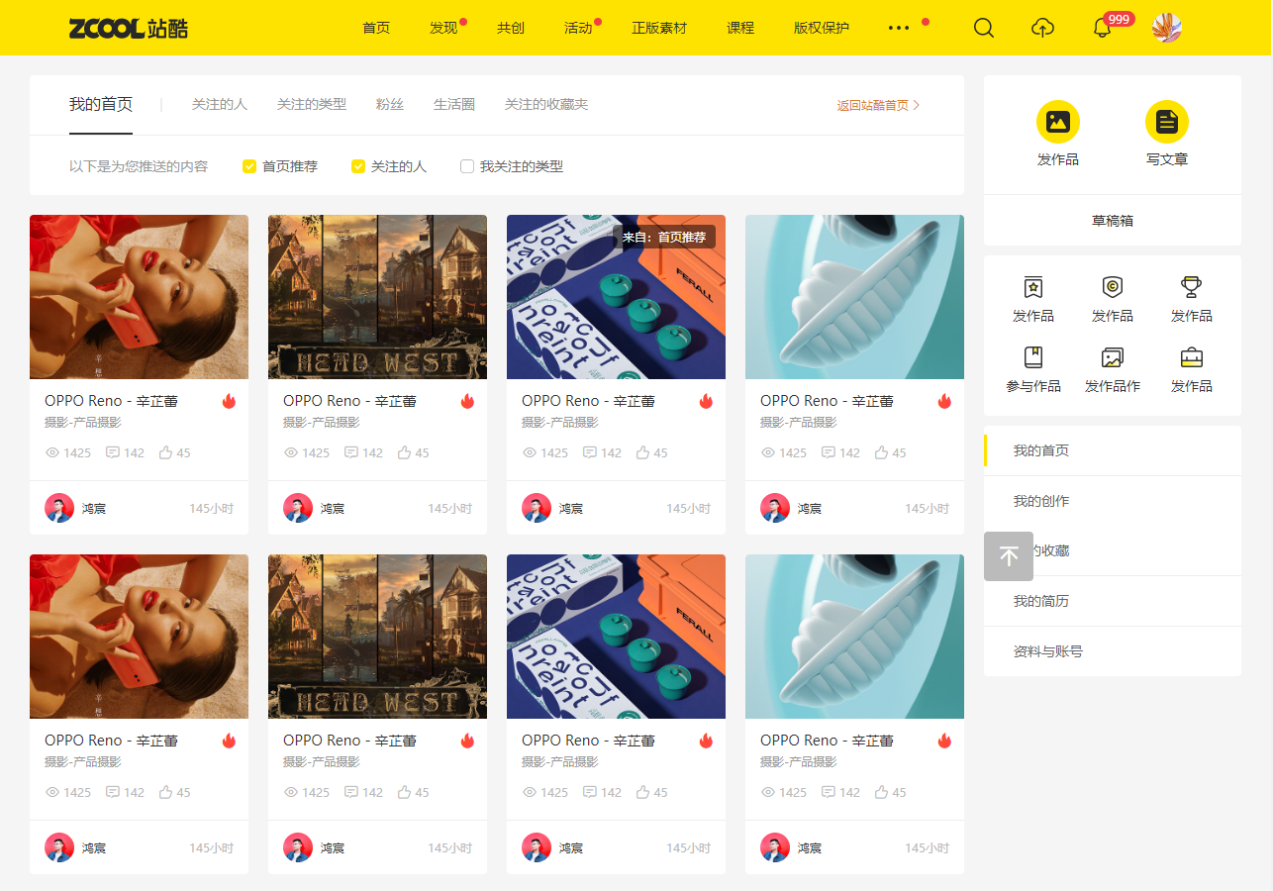Click the yellow 发作品 image icon
Screen dimensions: 1273x891
(x=1058, y=122)
